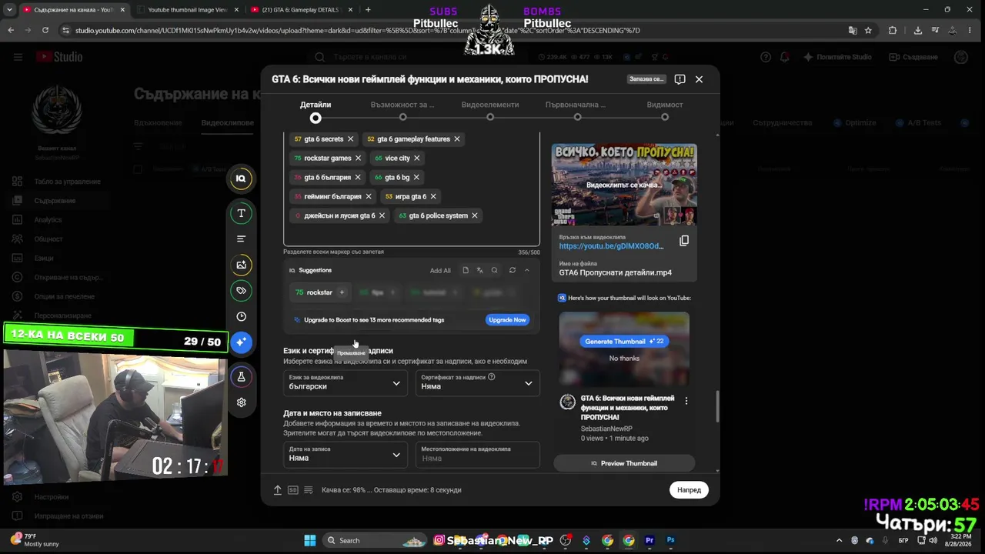This screenshot has width=985, height=554.
Task: Go to the Детайли step
Action: (316, 110)
